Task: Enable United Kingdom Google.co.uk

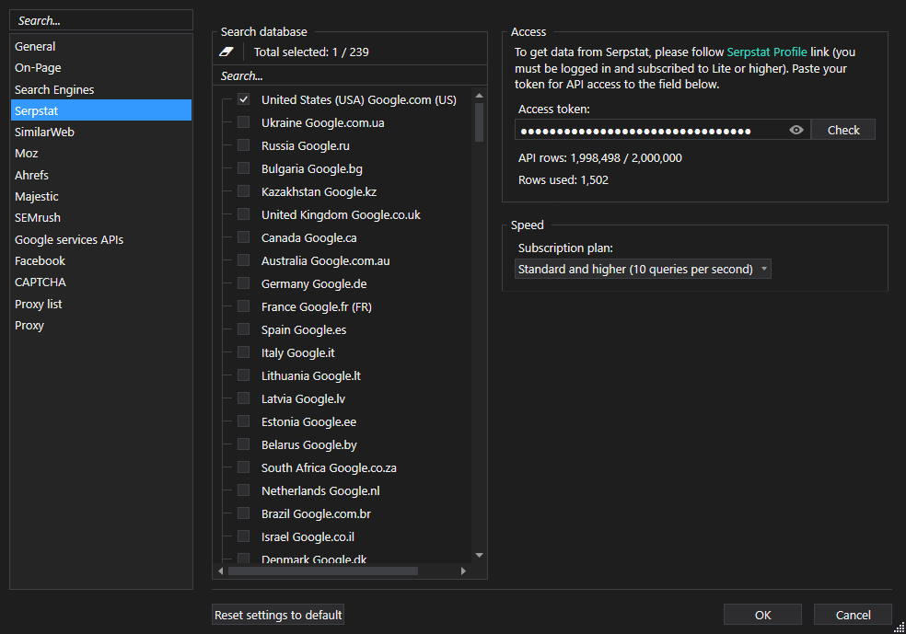Action: click(x=244, y=214)
